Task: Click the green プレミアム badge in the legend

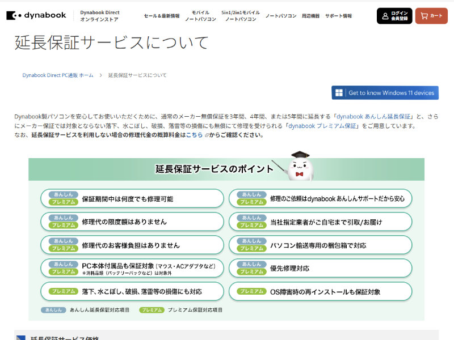Action: pos(151,310)
